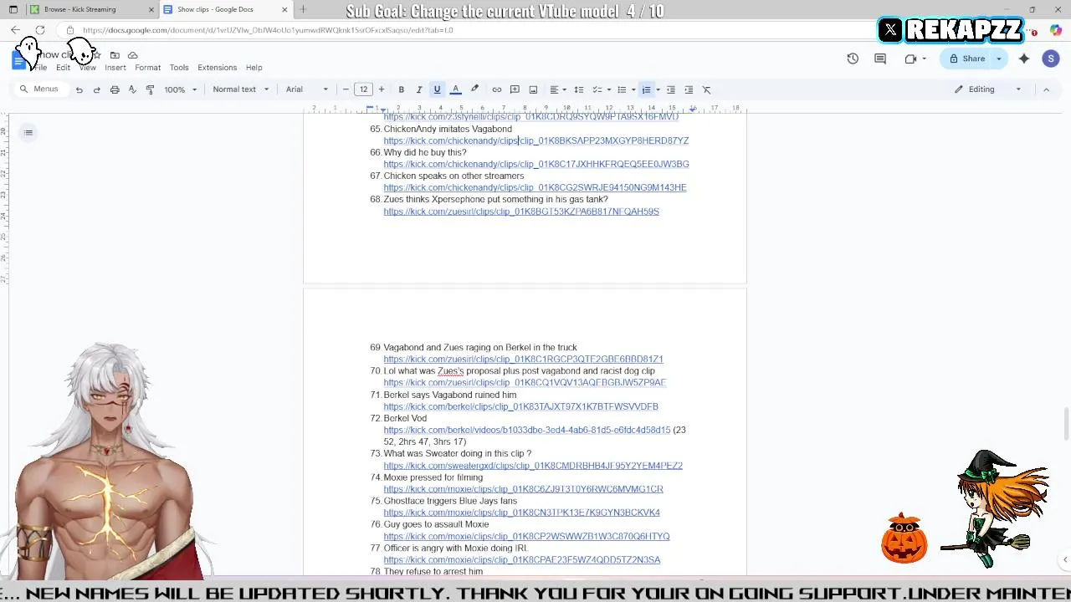Expand the Share quick actions arrow

(999, 59)
